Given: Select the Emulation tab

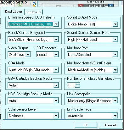Looking at the screenshot, I should pyautogui.click(x=14, y=11).
